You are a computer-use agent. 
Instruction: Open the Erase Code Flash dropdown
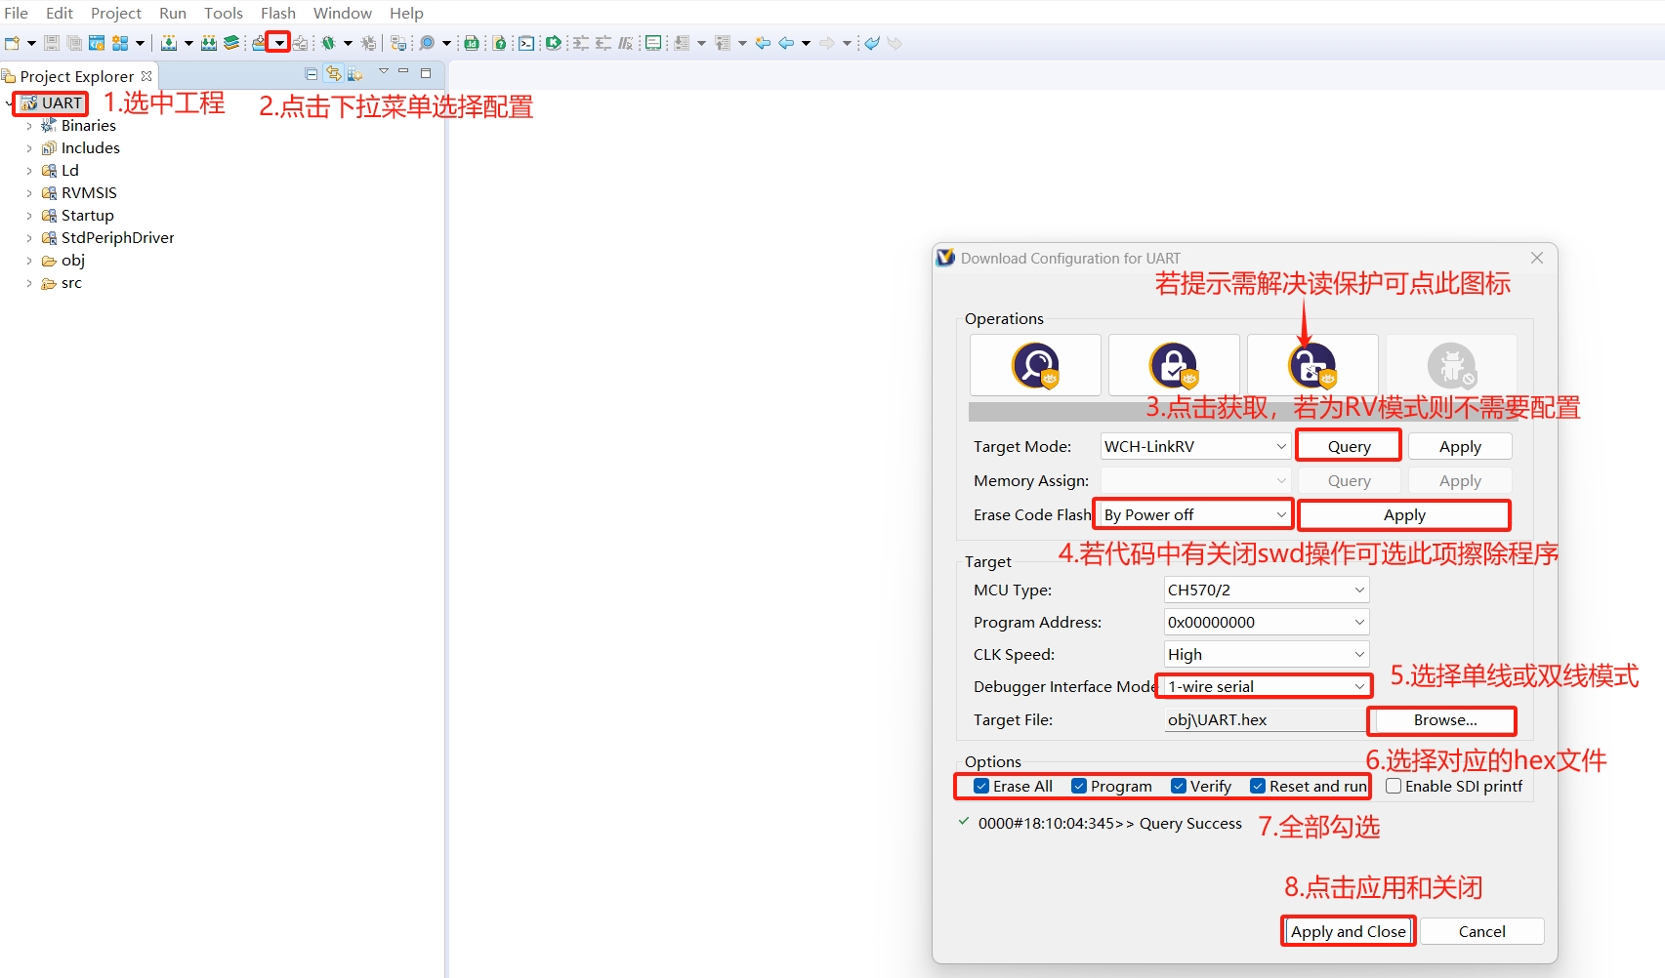(x=1195, y=515)
